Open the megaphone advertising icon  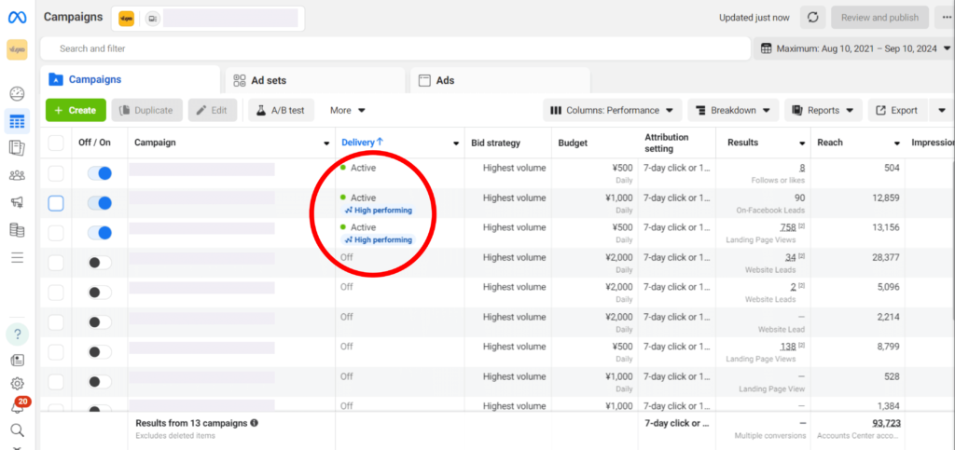(17, 202)
